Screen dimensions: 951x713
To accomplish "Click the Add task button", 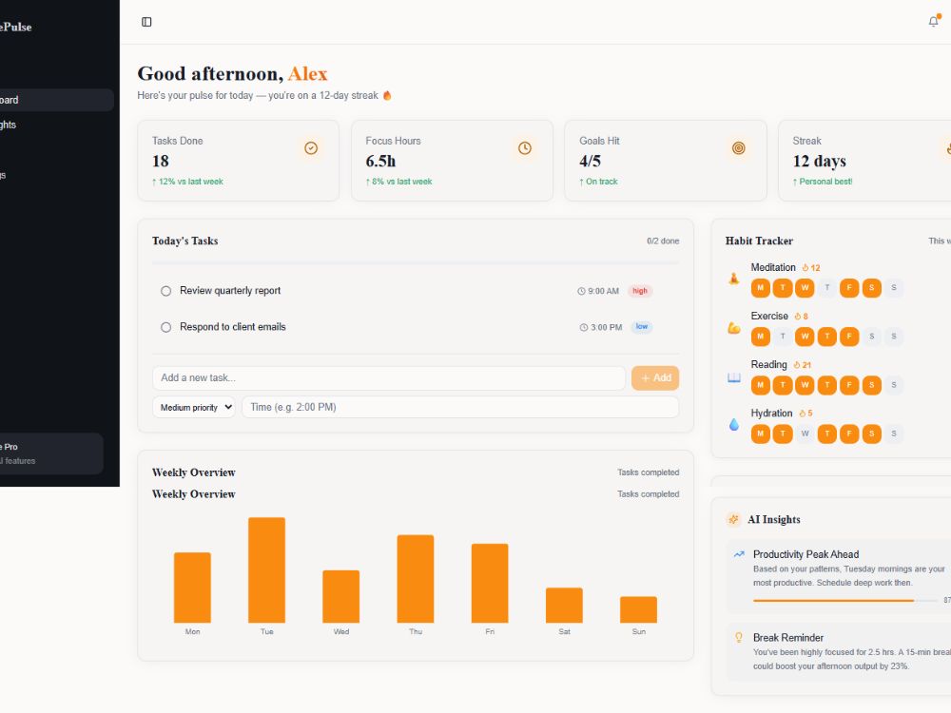I will point(655,377).
